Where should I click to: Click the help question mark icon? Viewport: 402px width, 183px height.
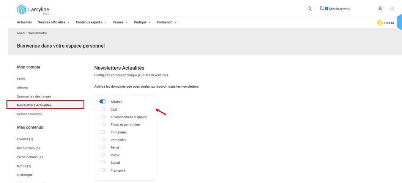point(392,8)
